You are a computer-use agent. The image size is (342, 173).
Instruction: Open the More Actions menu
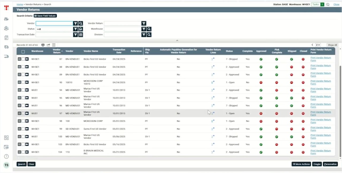coord(301,164)
